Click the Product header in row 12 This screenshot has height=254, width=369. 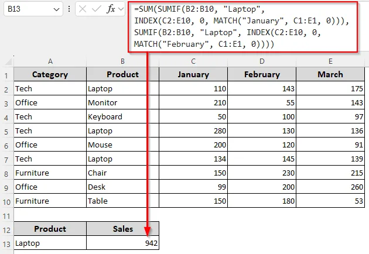tap(50, 229)
